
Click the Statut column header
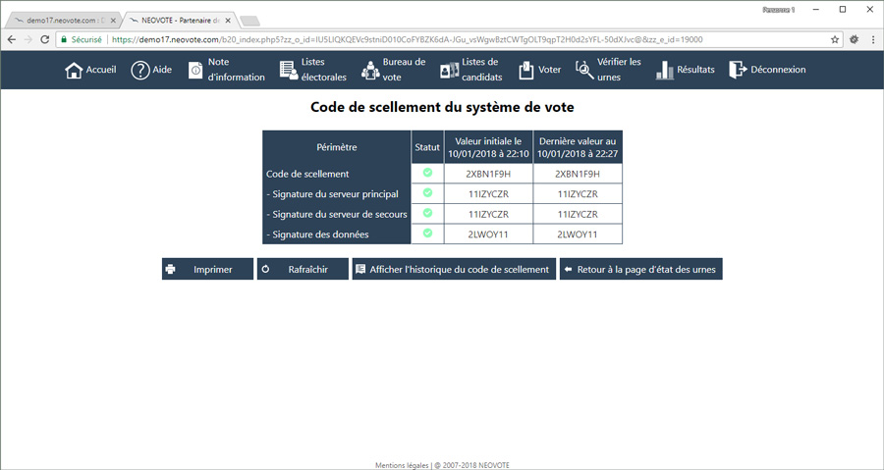[x=427, y=147]
